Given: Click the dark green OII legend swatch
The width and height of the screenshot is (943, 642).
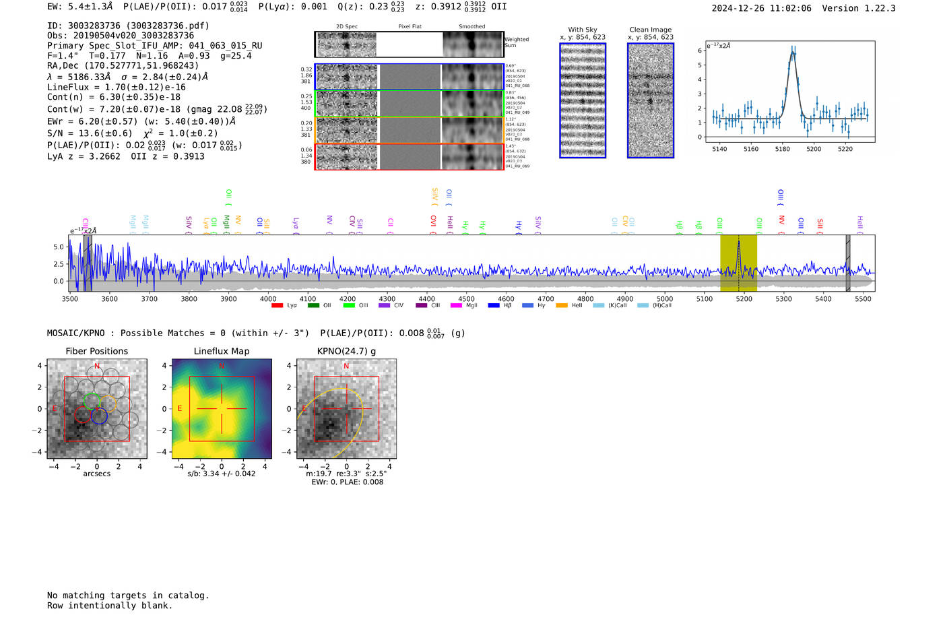Looking at the screenshot, I should point(313,305).
